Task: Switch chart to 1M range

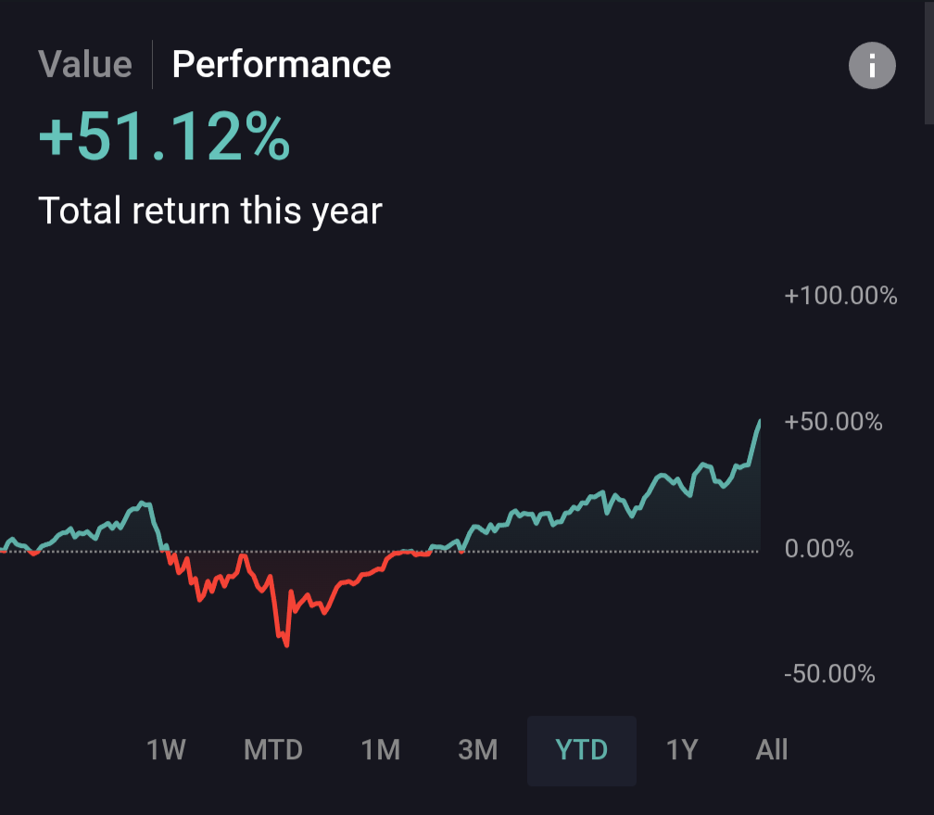Action: point(380,749)
